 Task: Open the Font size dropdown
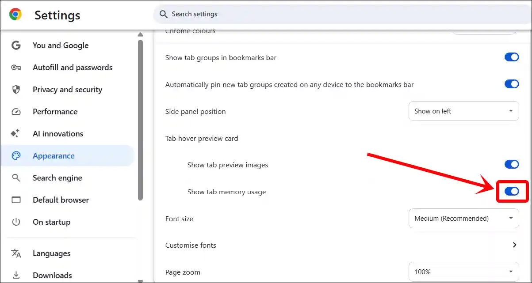click(464, 219)
